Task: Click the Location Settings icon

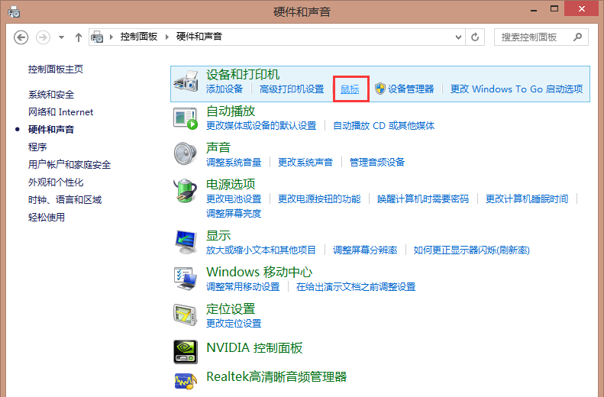Action: (x=186, y=315)
